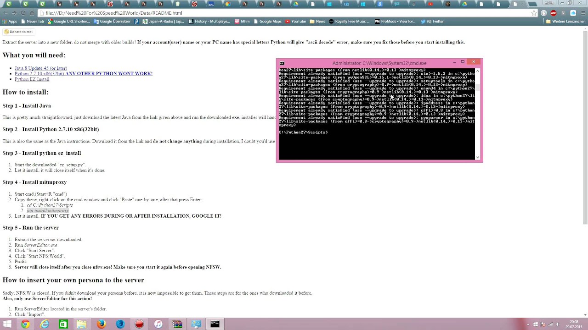Image resolution: width=588 pixels, height=330 pixels.
Task: Click the 'pip install mitmproxy' command text
Action: [47, 210]
